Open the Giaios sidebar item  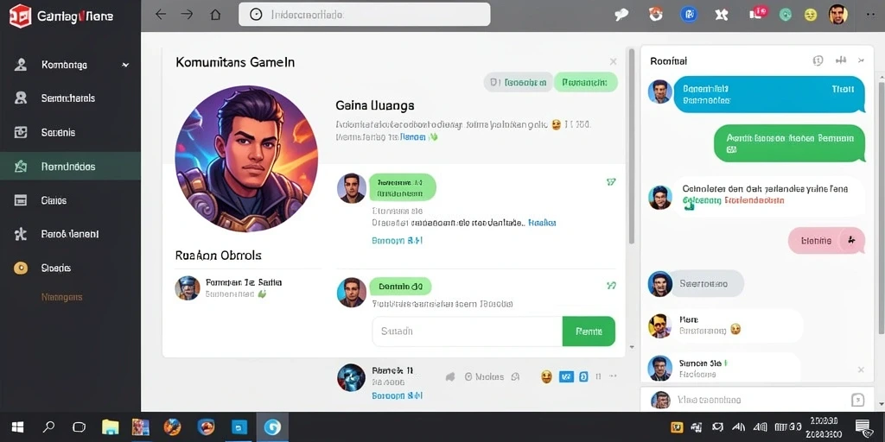[x=71, y=200]
